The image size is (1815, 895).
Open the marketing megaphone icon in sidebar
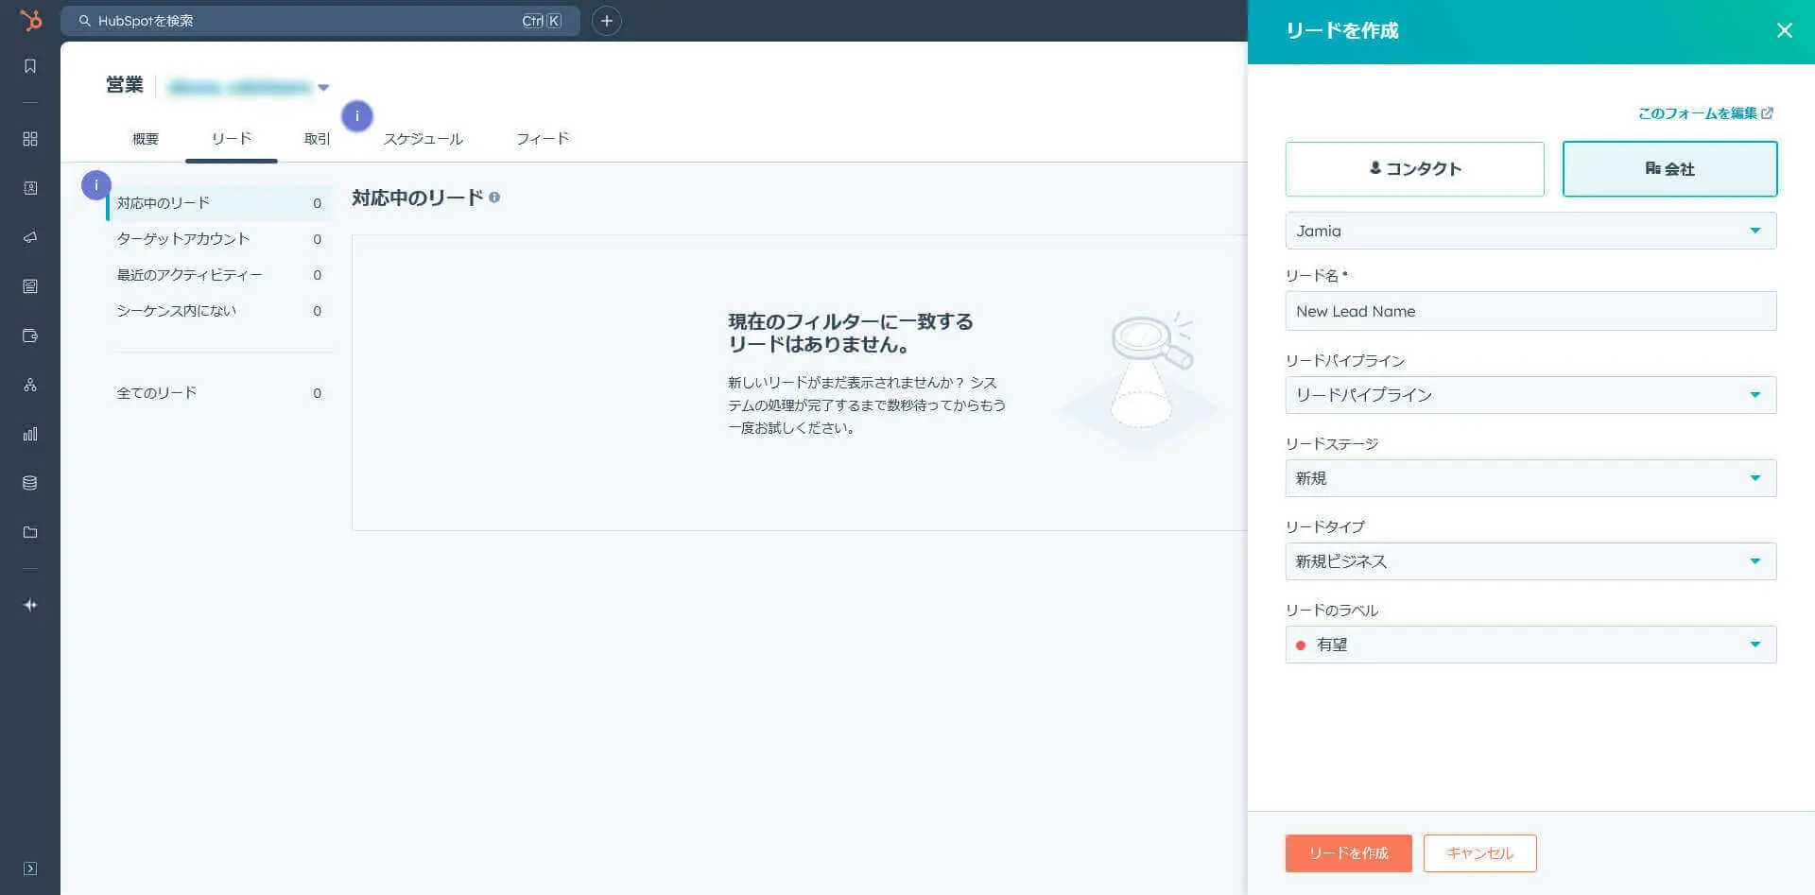click(30, 237)
